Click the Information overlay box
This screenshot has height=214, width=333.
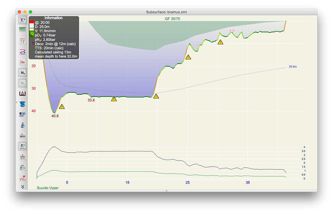pyautogui.click(x=54, y=38)
